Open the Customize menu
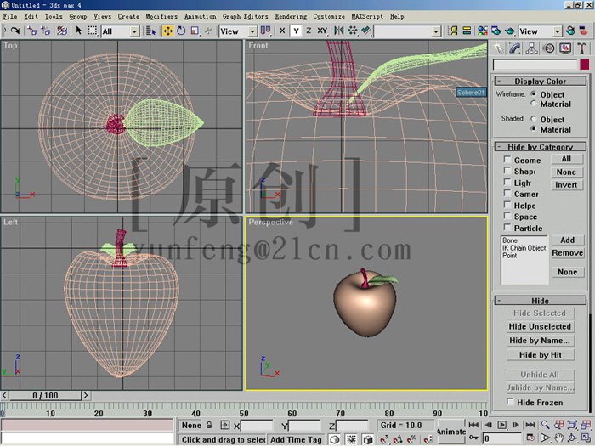 click(x=329, y=16)
